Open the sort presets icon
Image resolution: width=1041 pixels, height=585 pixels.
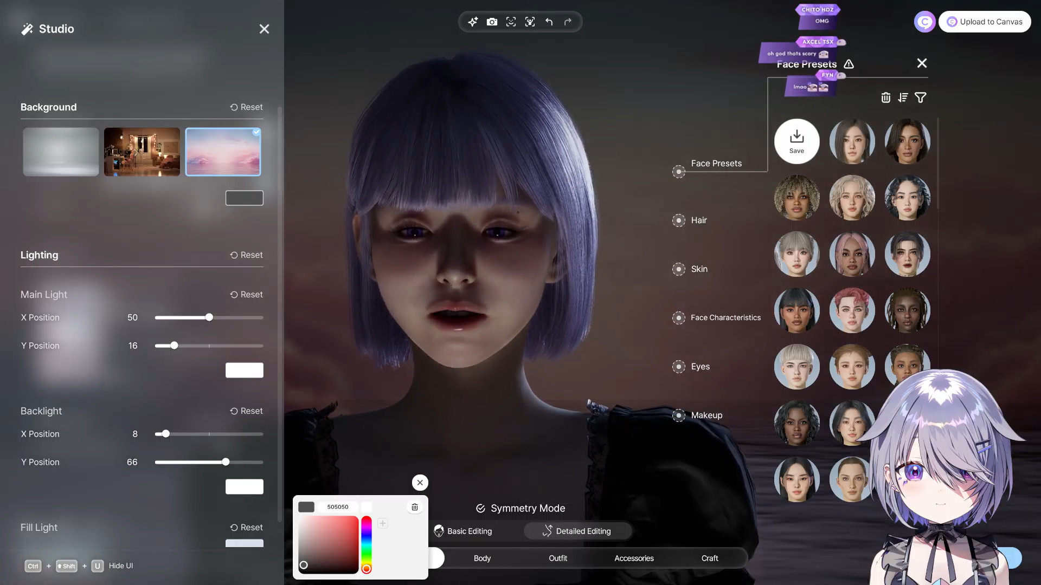tap(903, 97)
